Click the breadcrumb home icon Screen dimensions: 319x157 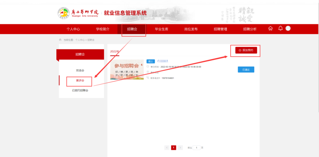pos(60,40)
